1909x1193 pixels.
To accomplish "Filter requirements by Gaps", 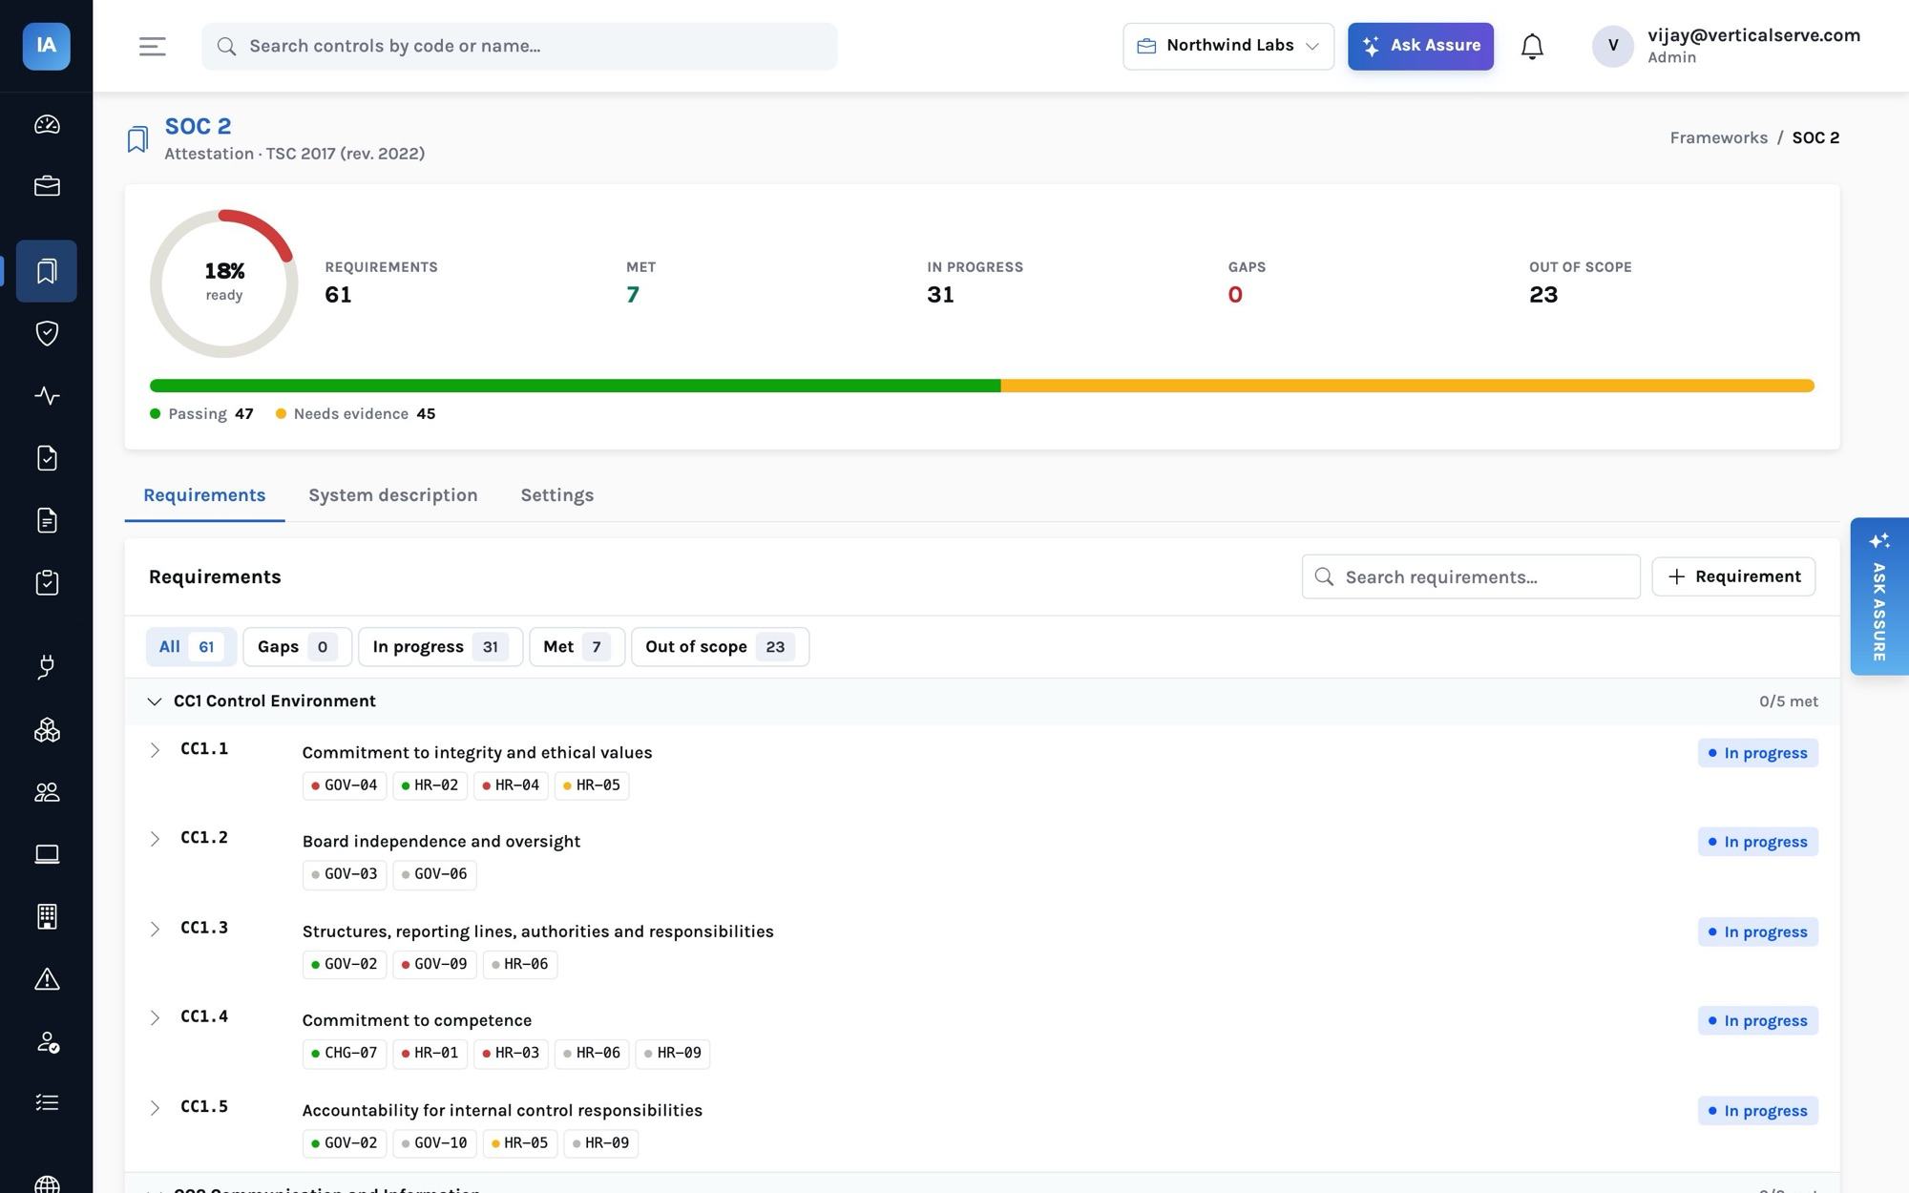I will click(297, 647).
